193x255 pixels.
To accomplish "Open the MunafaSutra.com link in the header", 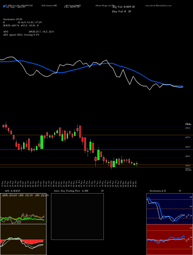I will point(164,5).
